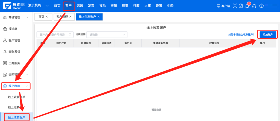The width and height of the screenshot is (280, 121).
Task: Click the 查账授权 sidebar icon
Action: 5,52
